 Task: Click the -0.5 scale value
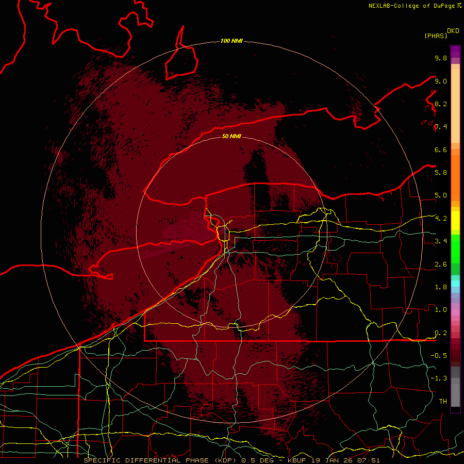[439, 356]
